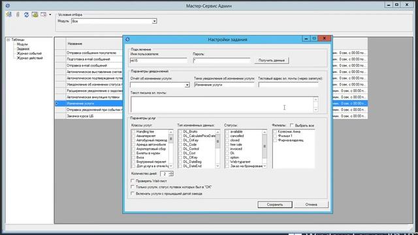Image resolution: width=418 pixels, height=235 pixels.
Task: Check DL_Cost data type
Action: point(180,153)
